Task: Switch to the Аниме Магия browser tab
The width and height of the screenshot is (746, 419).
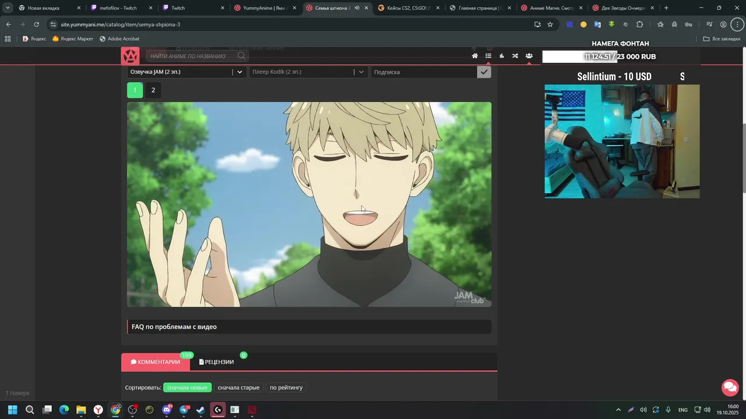Action: pyautogui.click(x=551, y=8)
